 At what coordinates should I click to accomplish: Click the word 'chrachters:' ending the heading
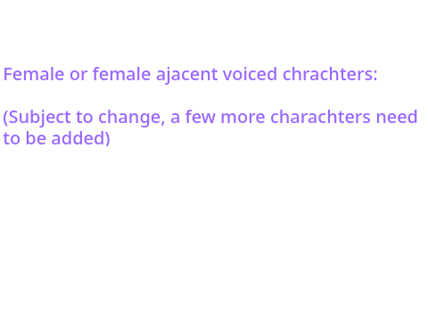click(330, 74)
